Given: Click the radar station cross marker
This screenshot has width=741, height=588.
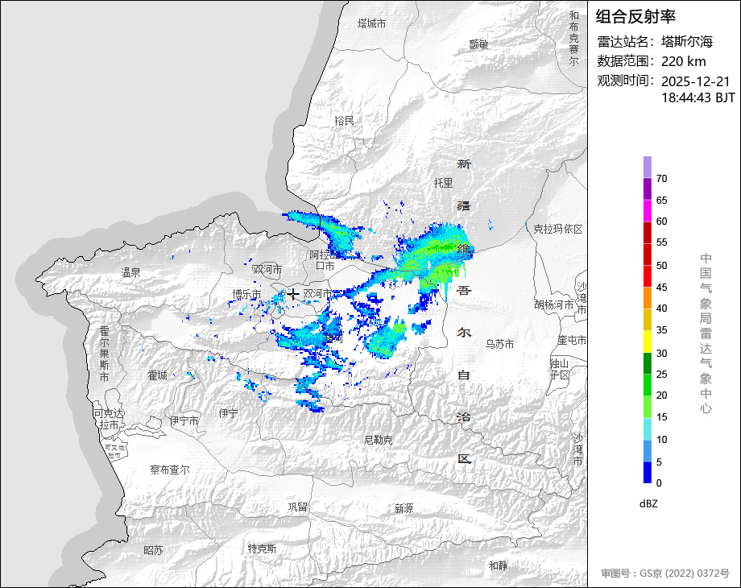Looking at the screenshot, I should (x=293, y=294).
